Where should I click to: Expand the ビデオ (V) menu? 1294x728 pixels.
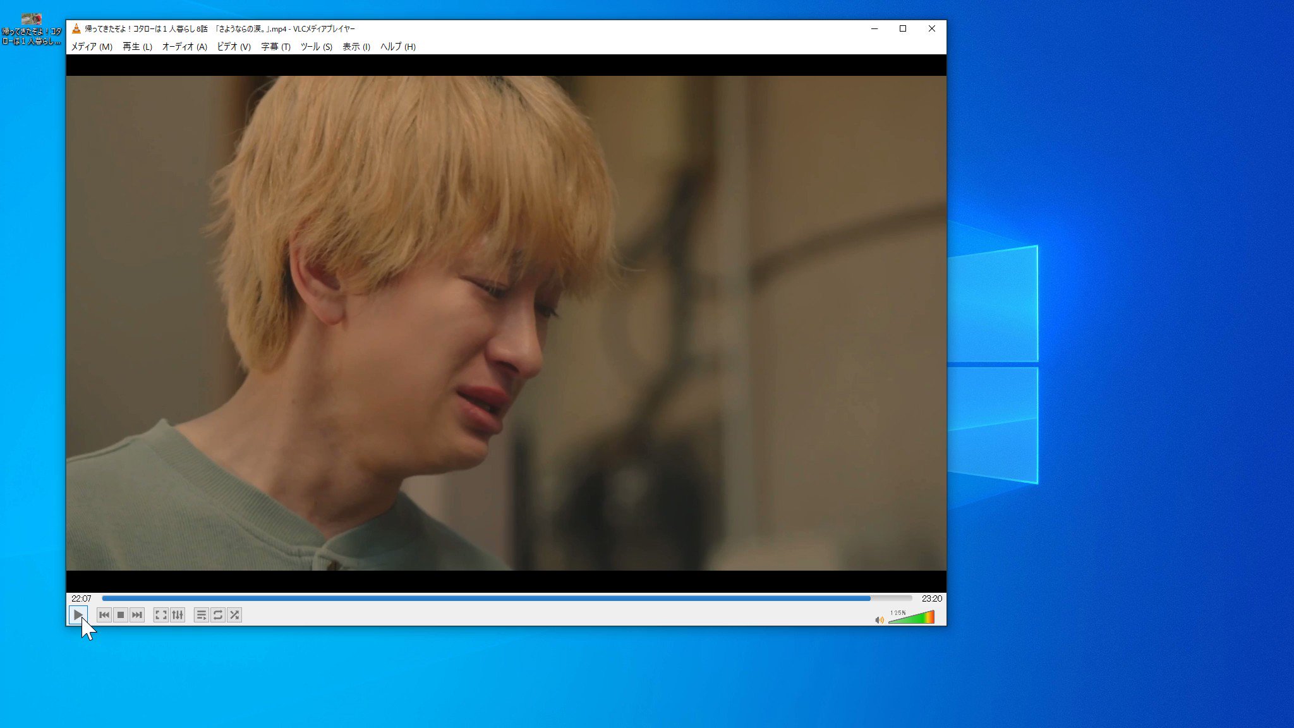(234, 47)
